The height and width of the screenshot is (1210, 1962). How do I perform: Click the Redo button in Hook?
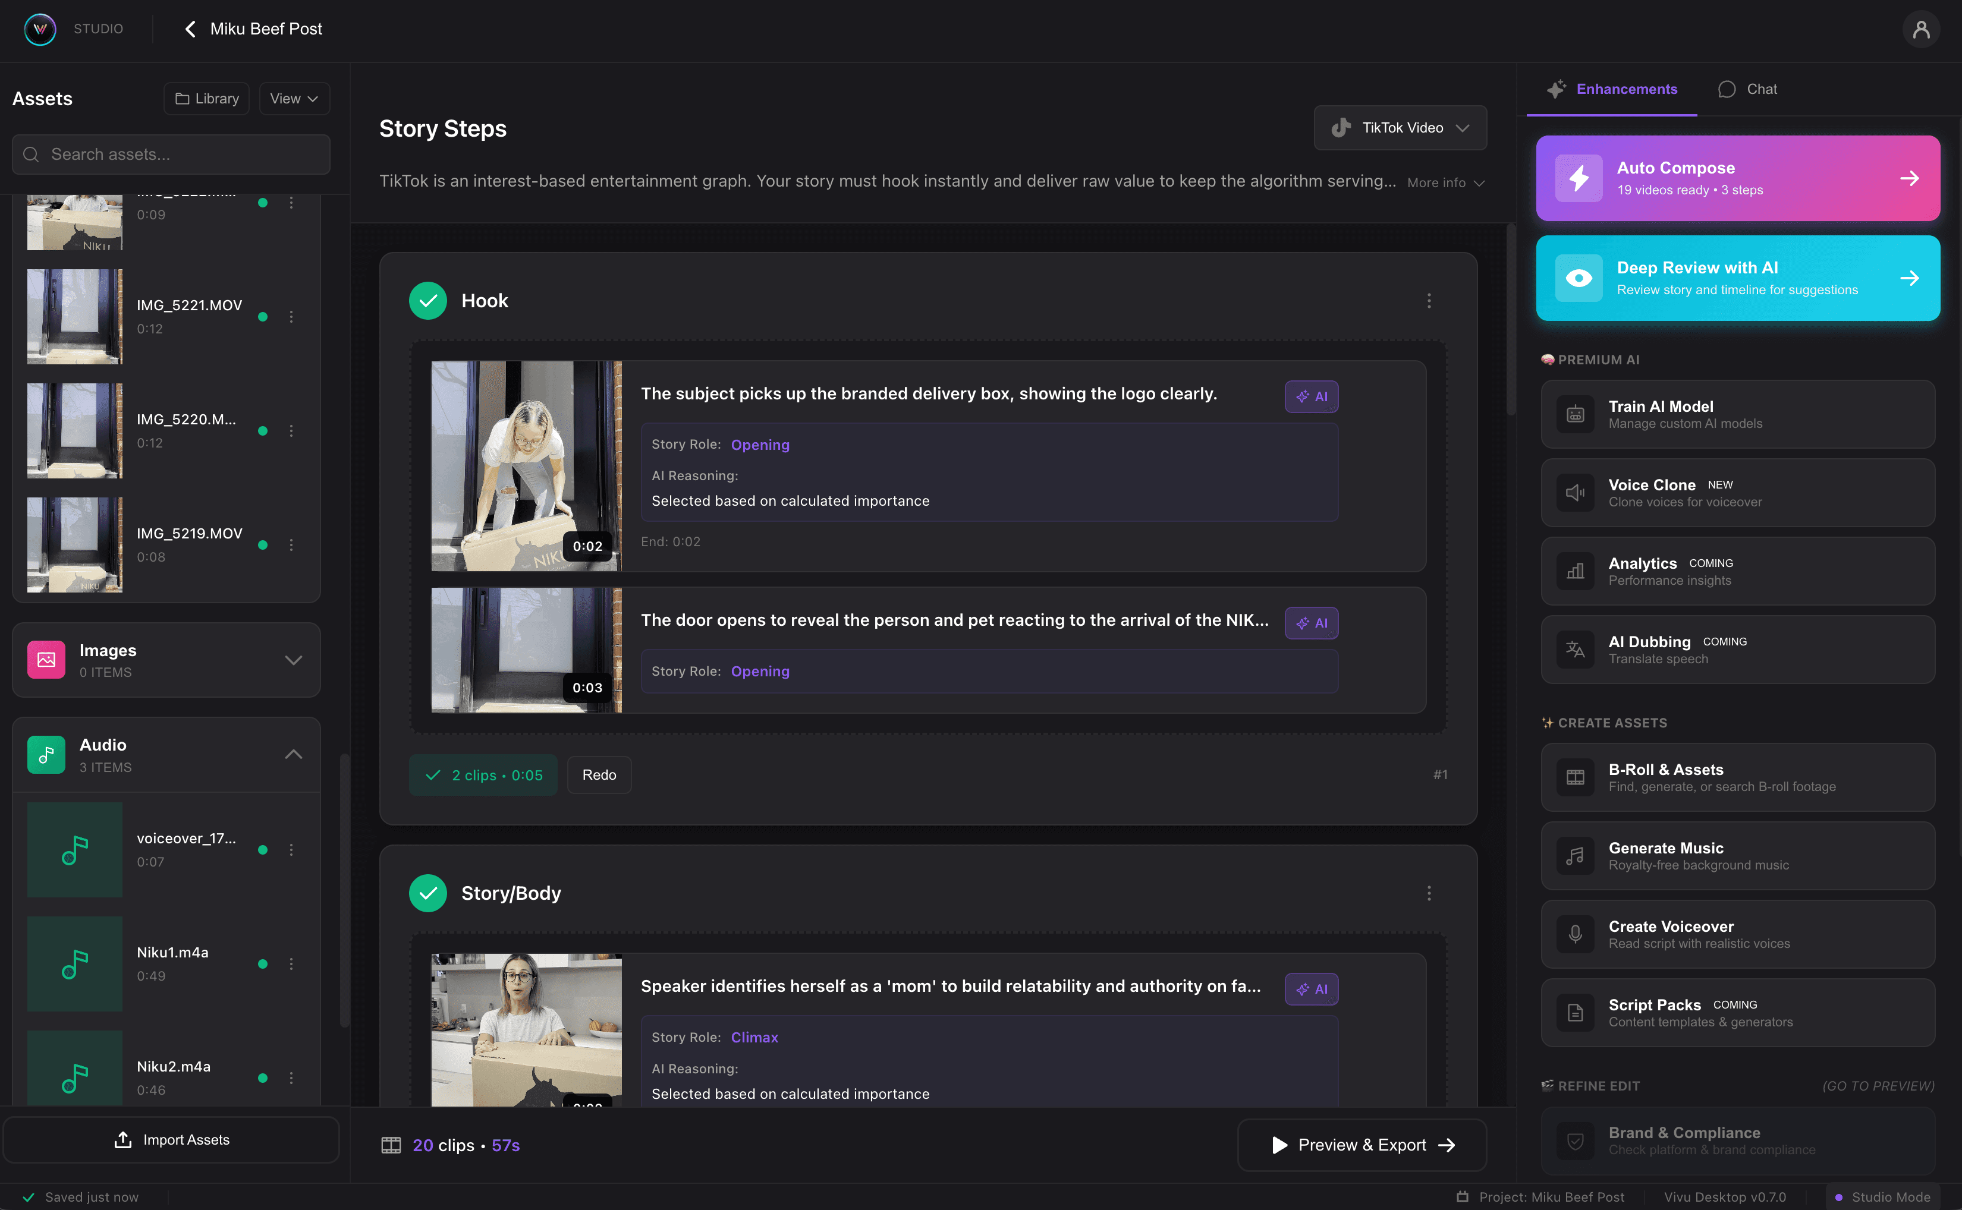(x=599, y=774)
